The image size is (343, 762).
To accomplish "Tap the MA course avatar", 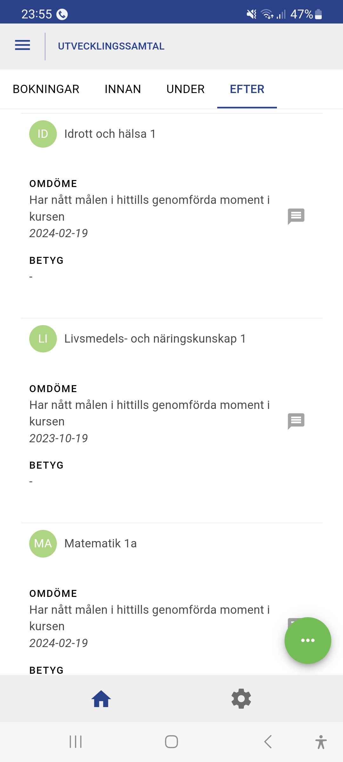I will 43,544.
